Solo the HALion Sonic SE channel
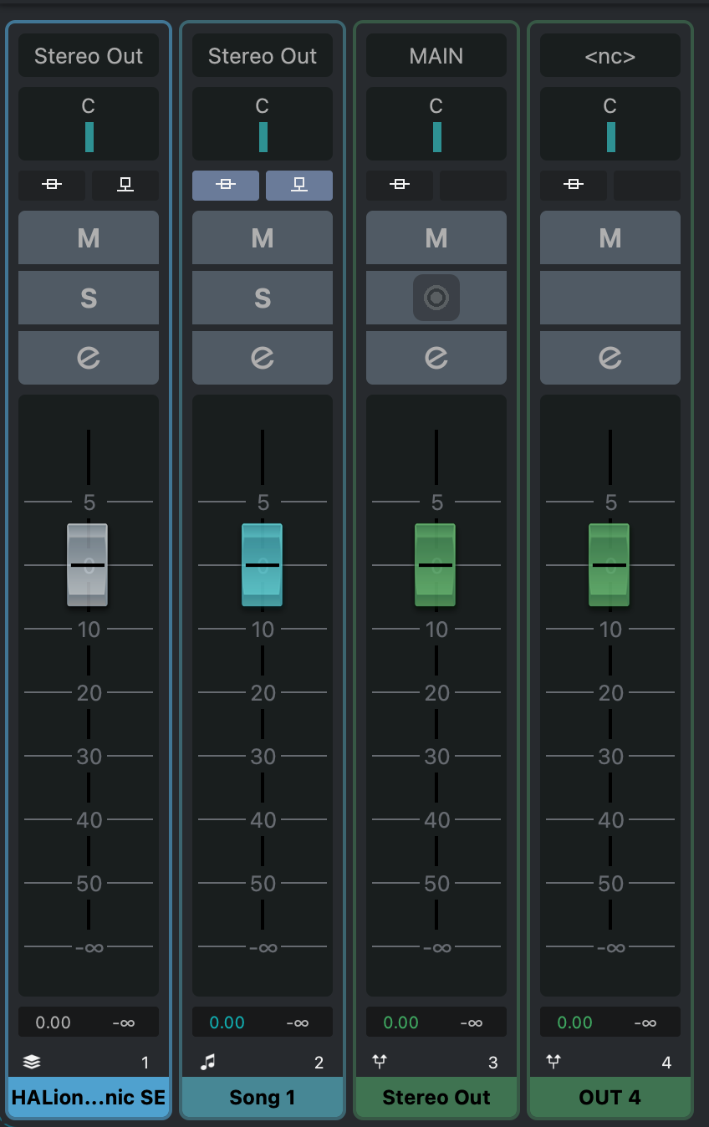Screen dimensions: 709x1127 [x=89, y=298]
